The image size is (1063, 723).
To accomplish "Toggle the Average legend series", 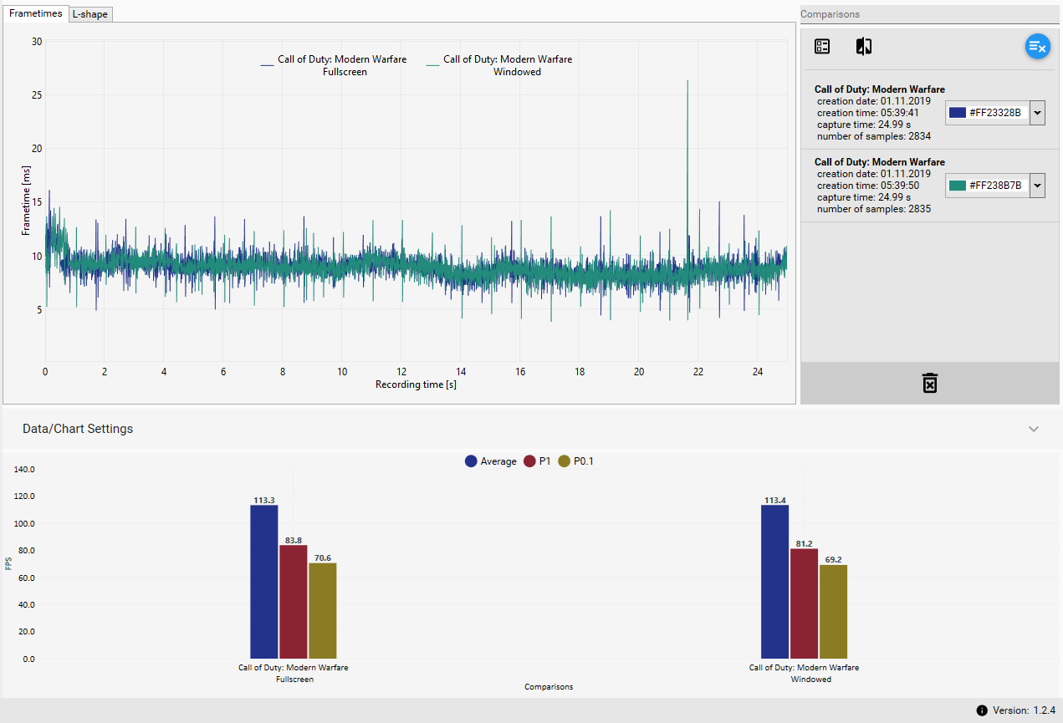I will 491,461.
